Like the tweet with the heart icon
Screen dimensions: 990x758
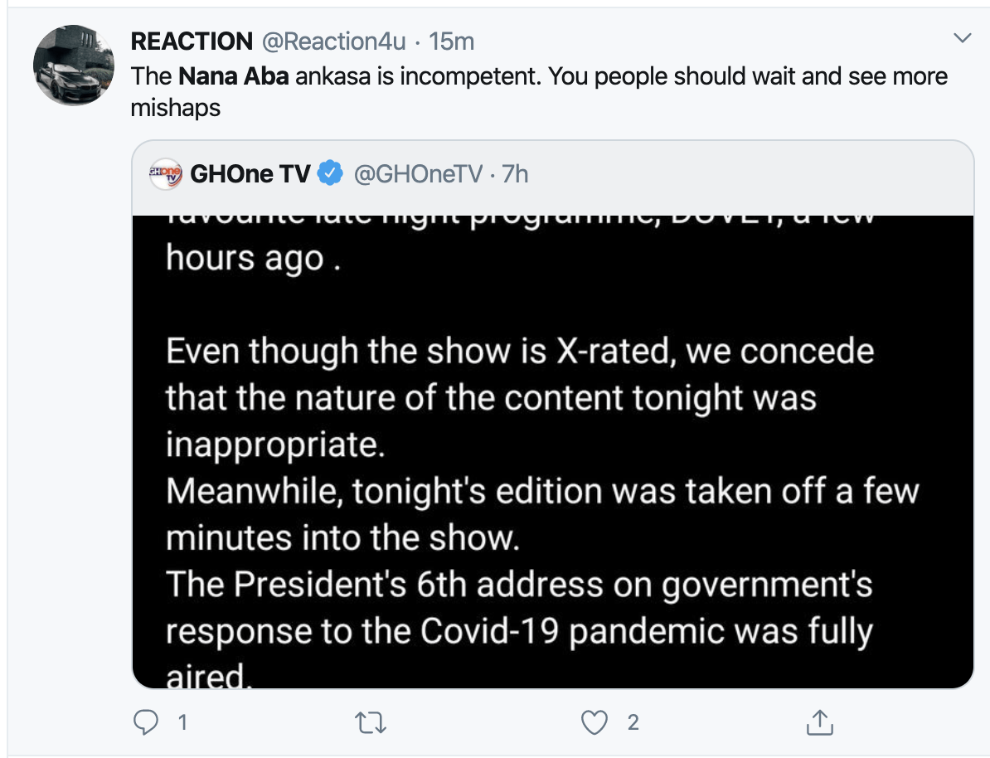coord(594,722)
